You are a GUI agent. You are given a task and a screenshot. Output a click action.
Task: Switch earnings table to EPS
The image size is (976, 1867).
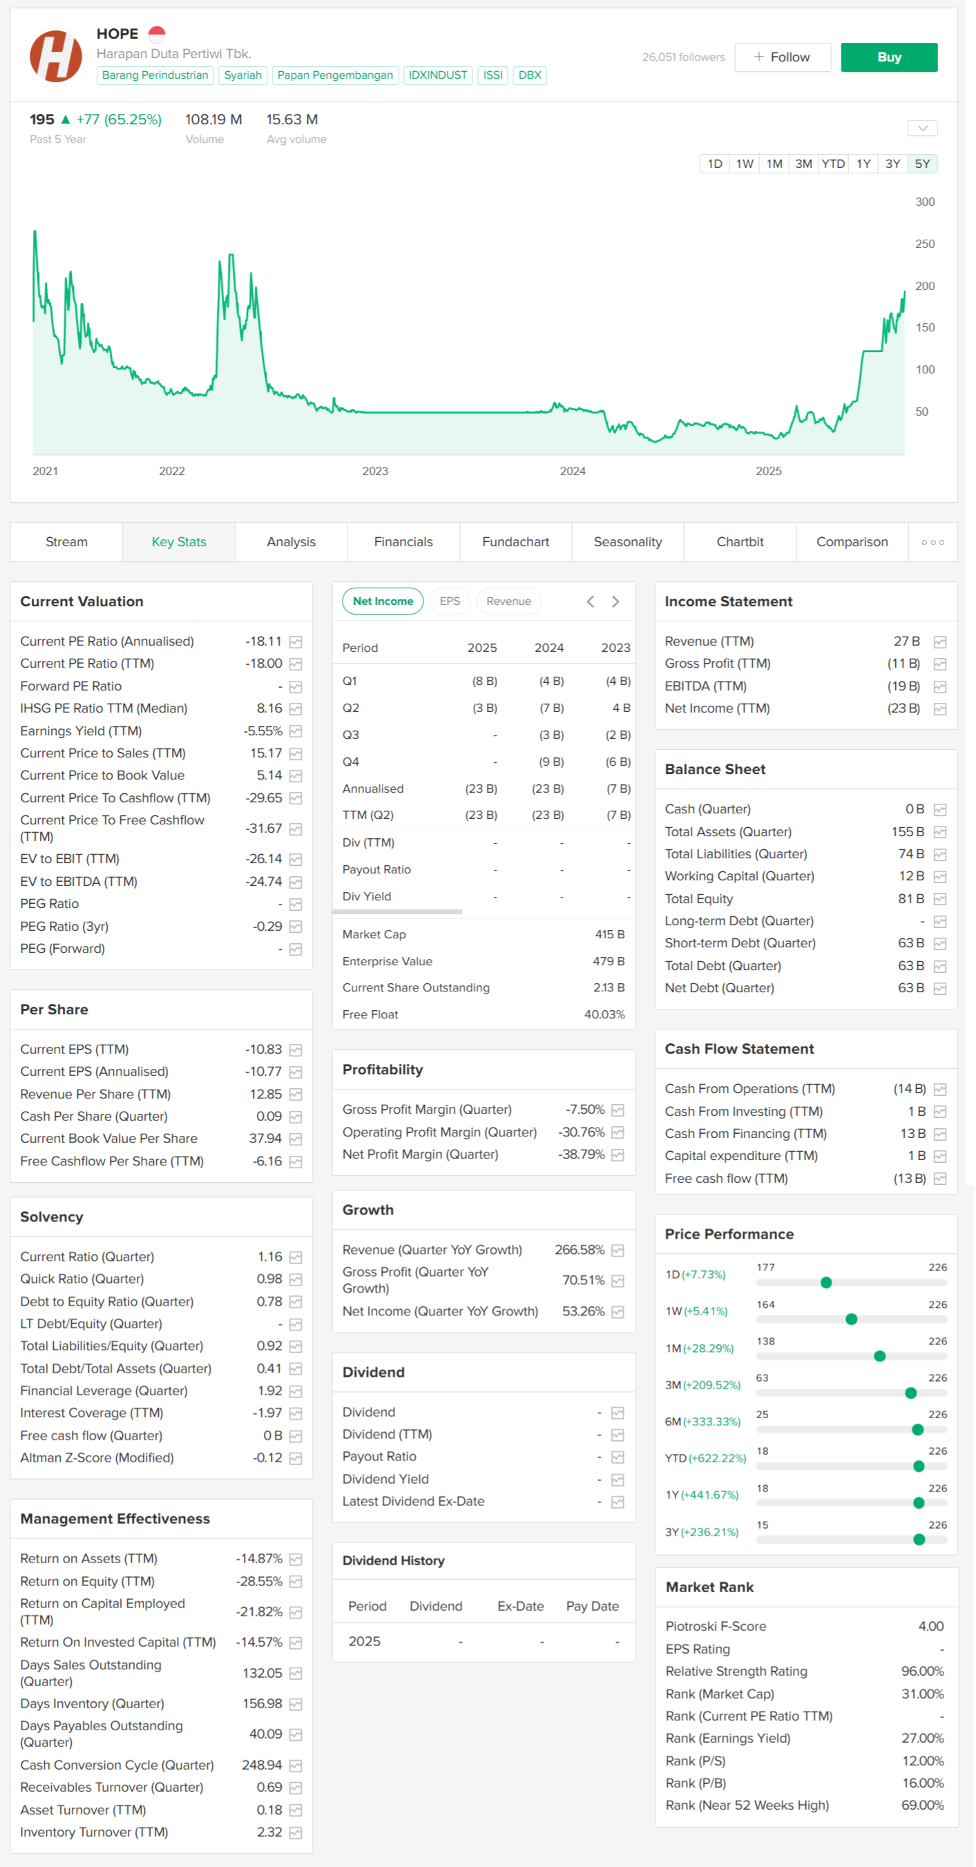click(449, 601)
